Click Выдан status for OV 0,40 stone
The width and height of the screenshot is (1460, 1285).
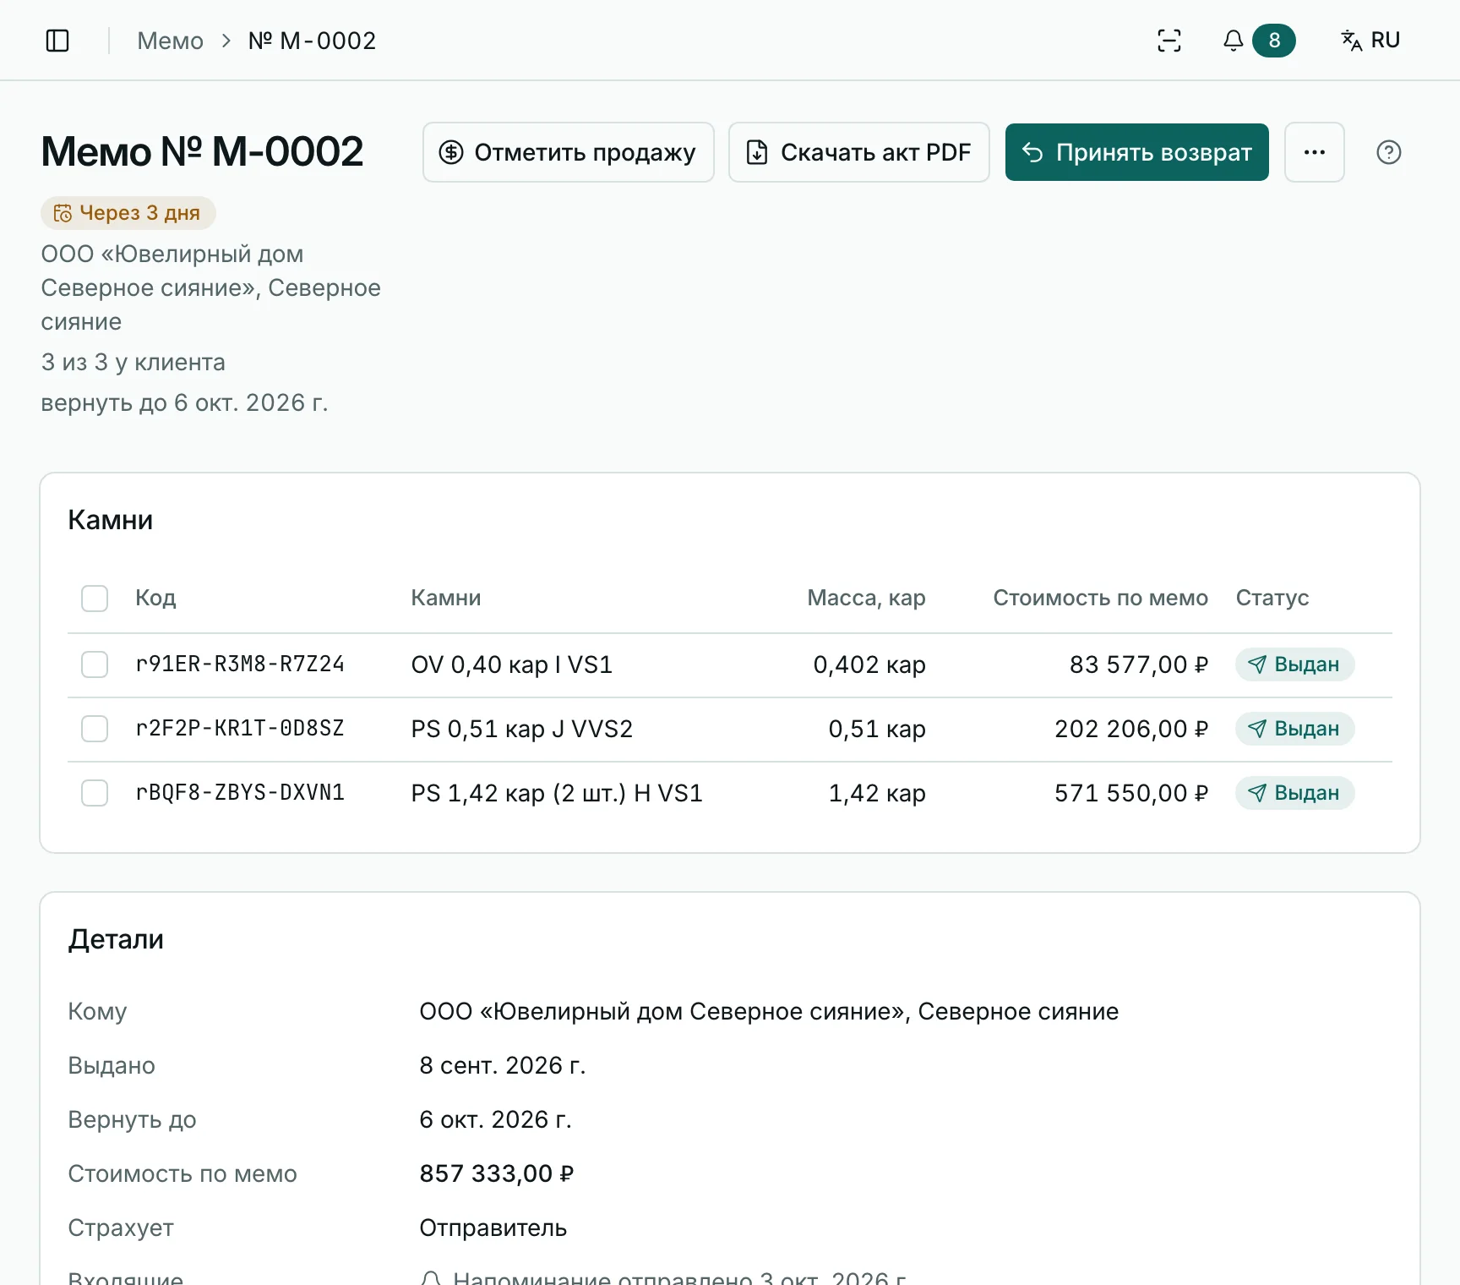[x=1295, y=664]
